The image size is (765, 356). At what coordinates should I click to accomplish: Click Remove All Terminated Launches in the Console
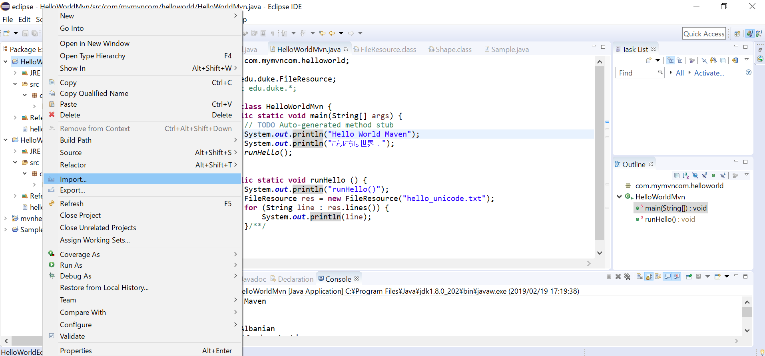(627, 276)
